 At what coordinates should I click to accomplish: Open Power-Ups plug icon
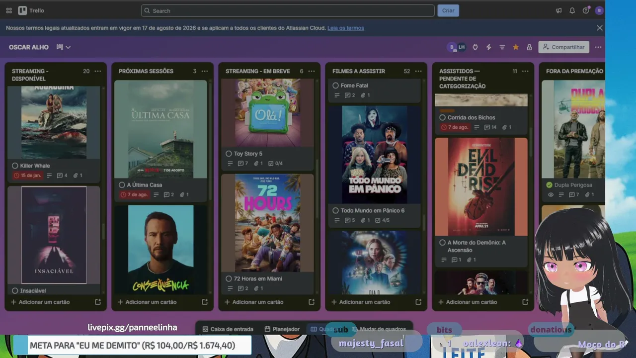475,47
